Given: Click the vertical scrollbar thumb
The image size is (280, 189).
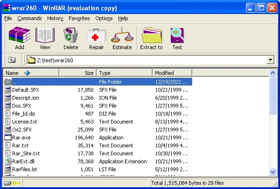Looking at the screenshot, I should coord(273,95).
